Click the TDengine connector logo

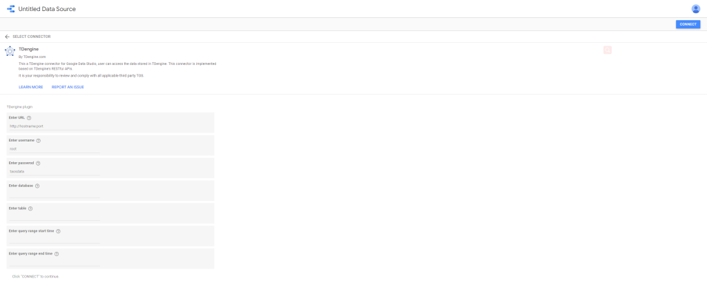pyautogui.click(x=10, y=51)
